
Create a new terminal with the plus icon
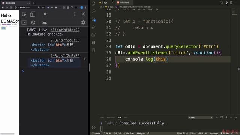[x=217, y=117]
